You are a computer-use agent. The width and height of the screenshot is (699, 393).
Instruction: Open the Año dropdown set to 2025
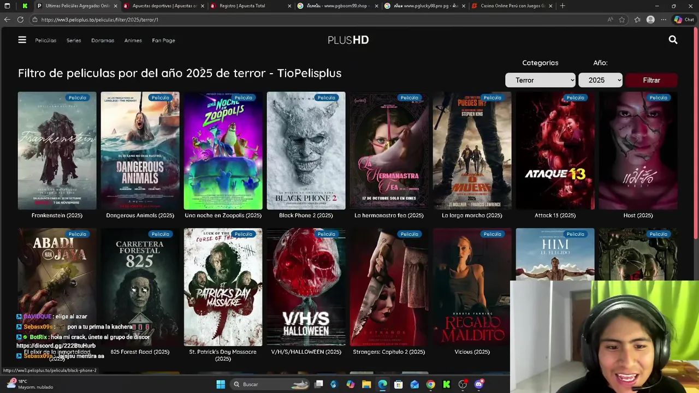600,80
